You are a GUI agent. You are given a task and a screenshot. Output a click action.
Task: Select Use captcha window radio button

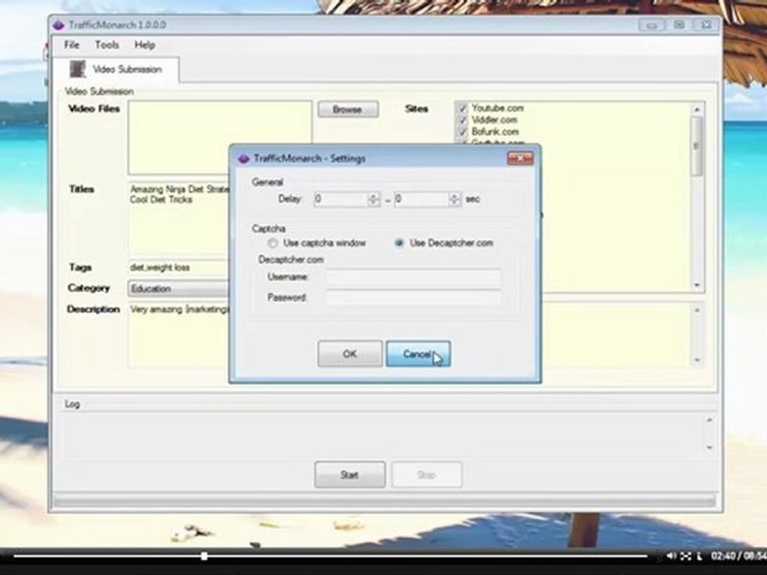[272, 243]
